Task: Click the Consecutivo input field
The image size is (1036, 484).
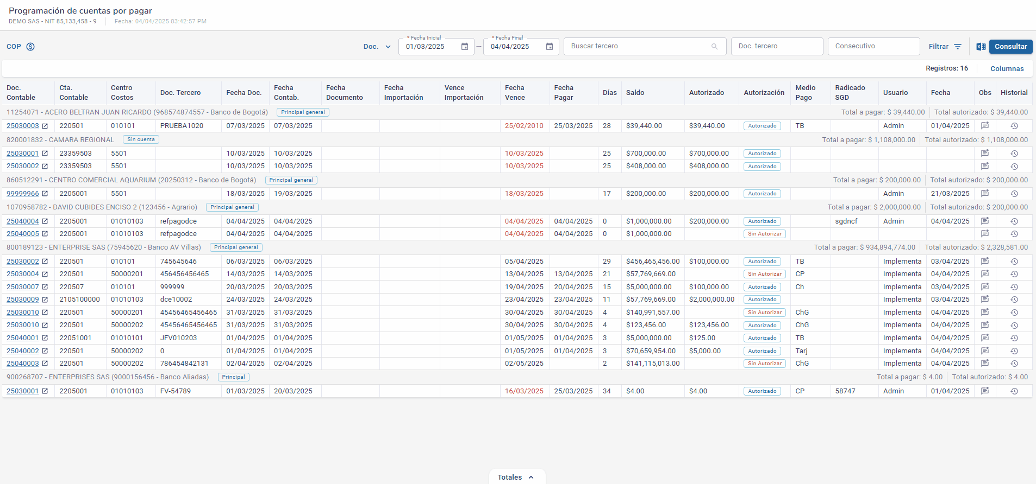Action: [873, 46]
